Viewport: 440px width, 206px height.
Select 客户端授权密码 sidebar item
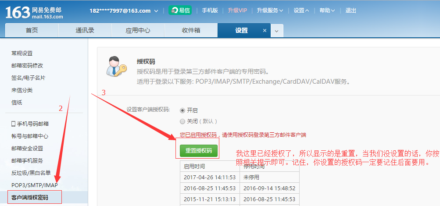click(x=30, y=198)
